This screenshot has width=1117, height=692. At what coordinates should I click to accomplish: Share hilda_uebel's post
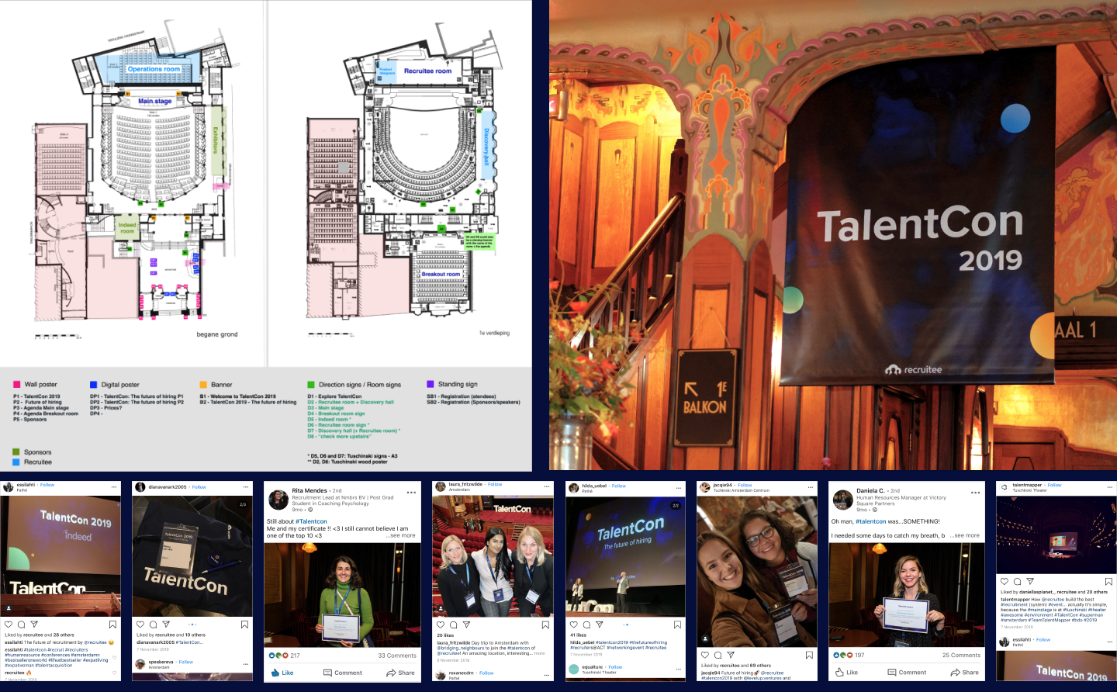pos(600,625)
